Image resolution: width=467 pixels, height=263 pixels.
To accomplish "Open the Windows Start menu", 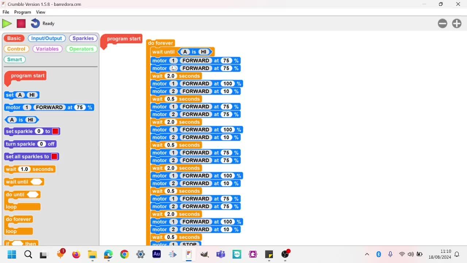I will click(x=12, y=254).
